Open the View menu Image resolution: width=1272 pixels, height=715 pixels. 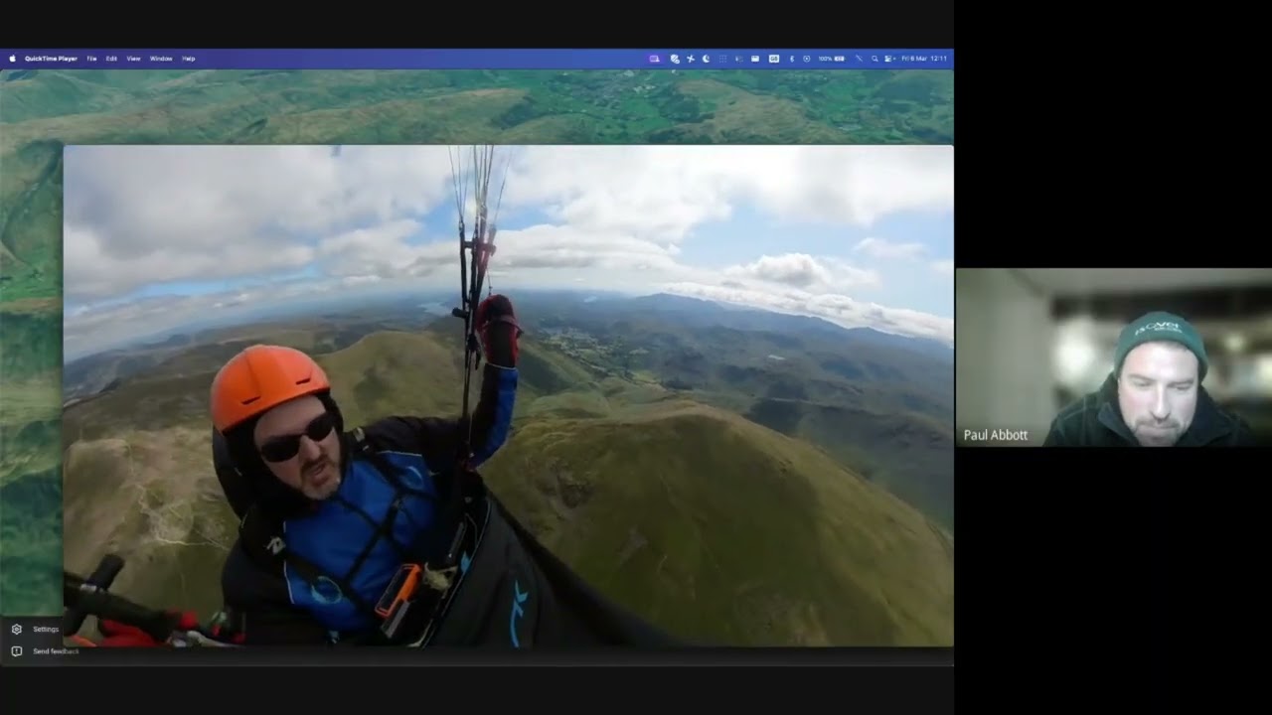point(133,59)
